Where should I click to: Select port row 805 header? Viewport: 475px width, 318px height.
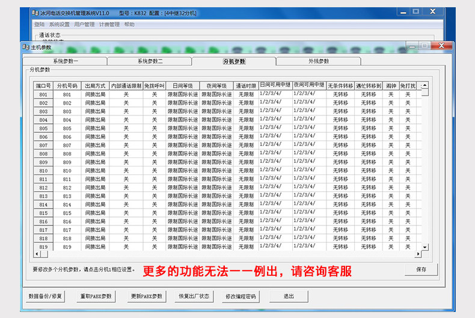(x=43, y=129)
